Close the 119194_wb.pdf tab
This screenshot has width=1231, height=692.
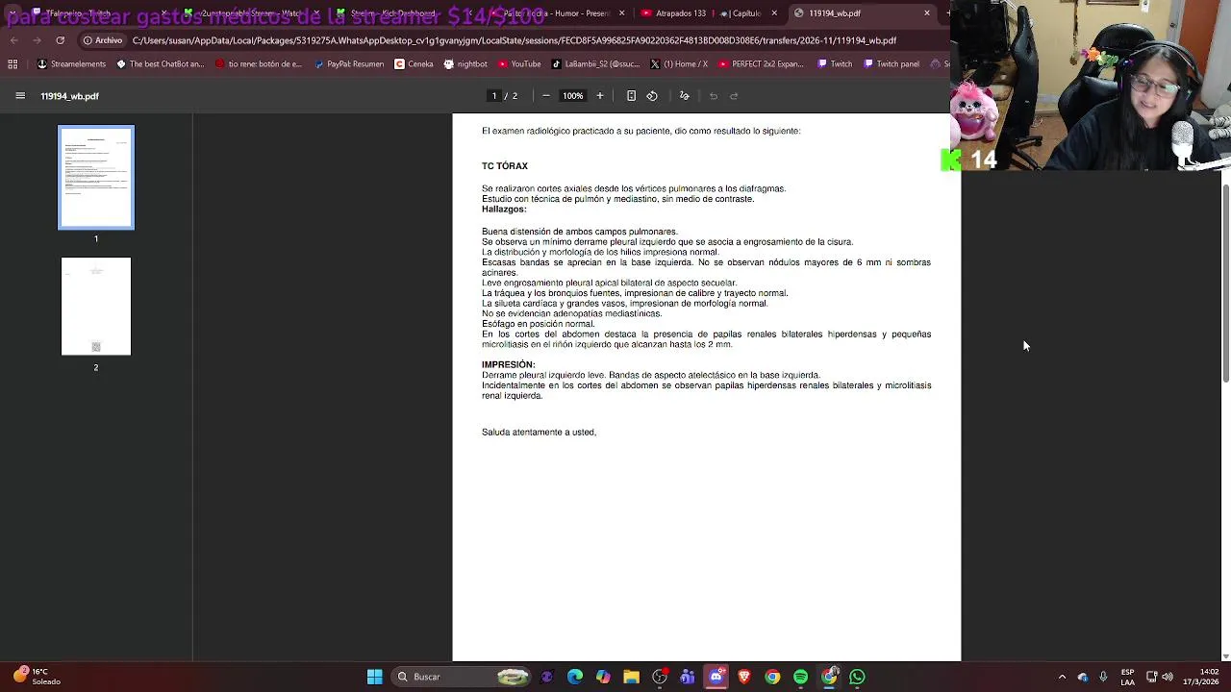[927, 13]
